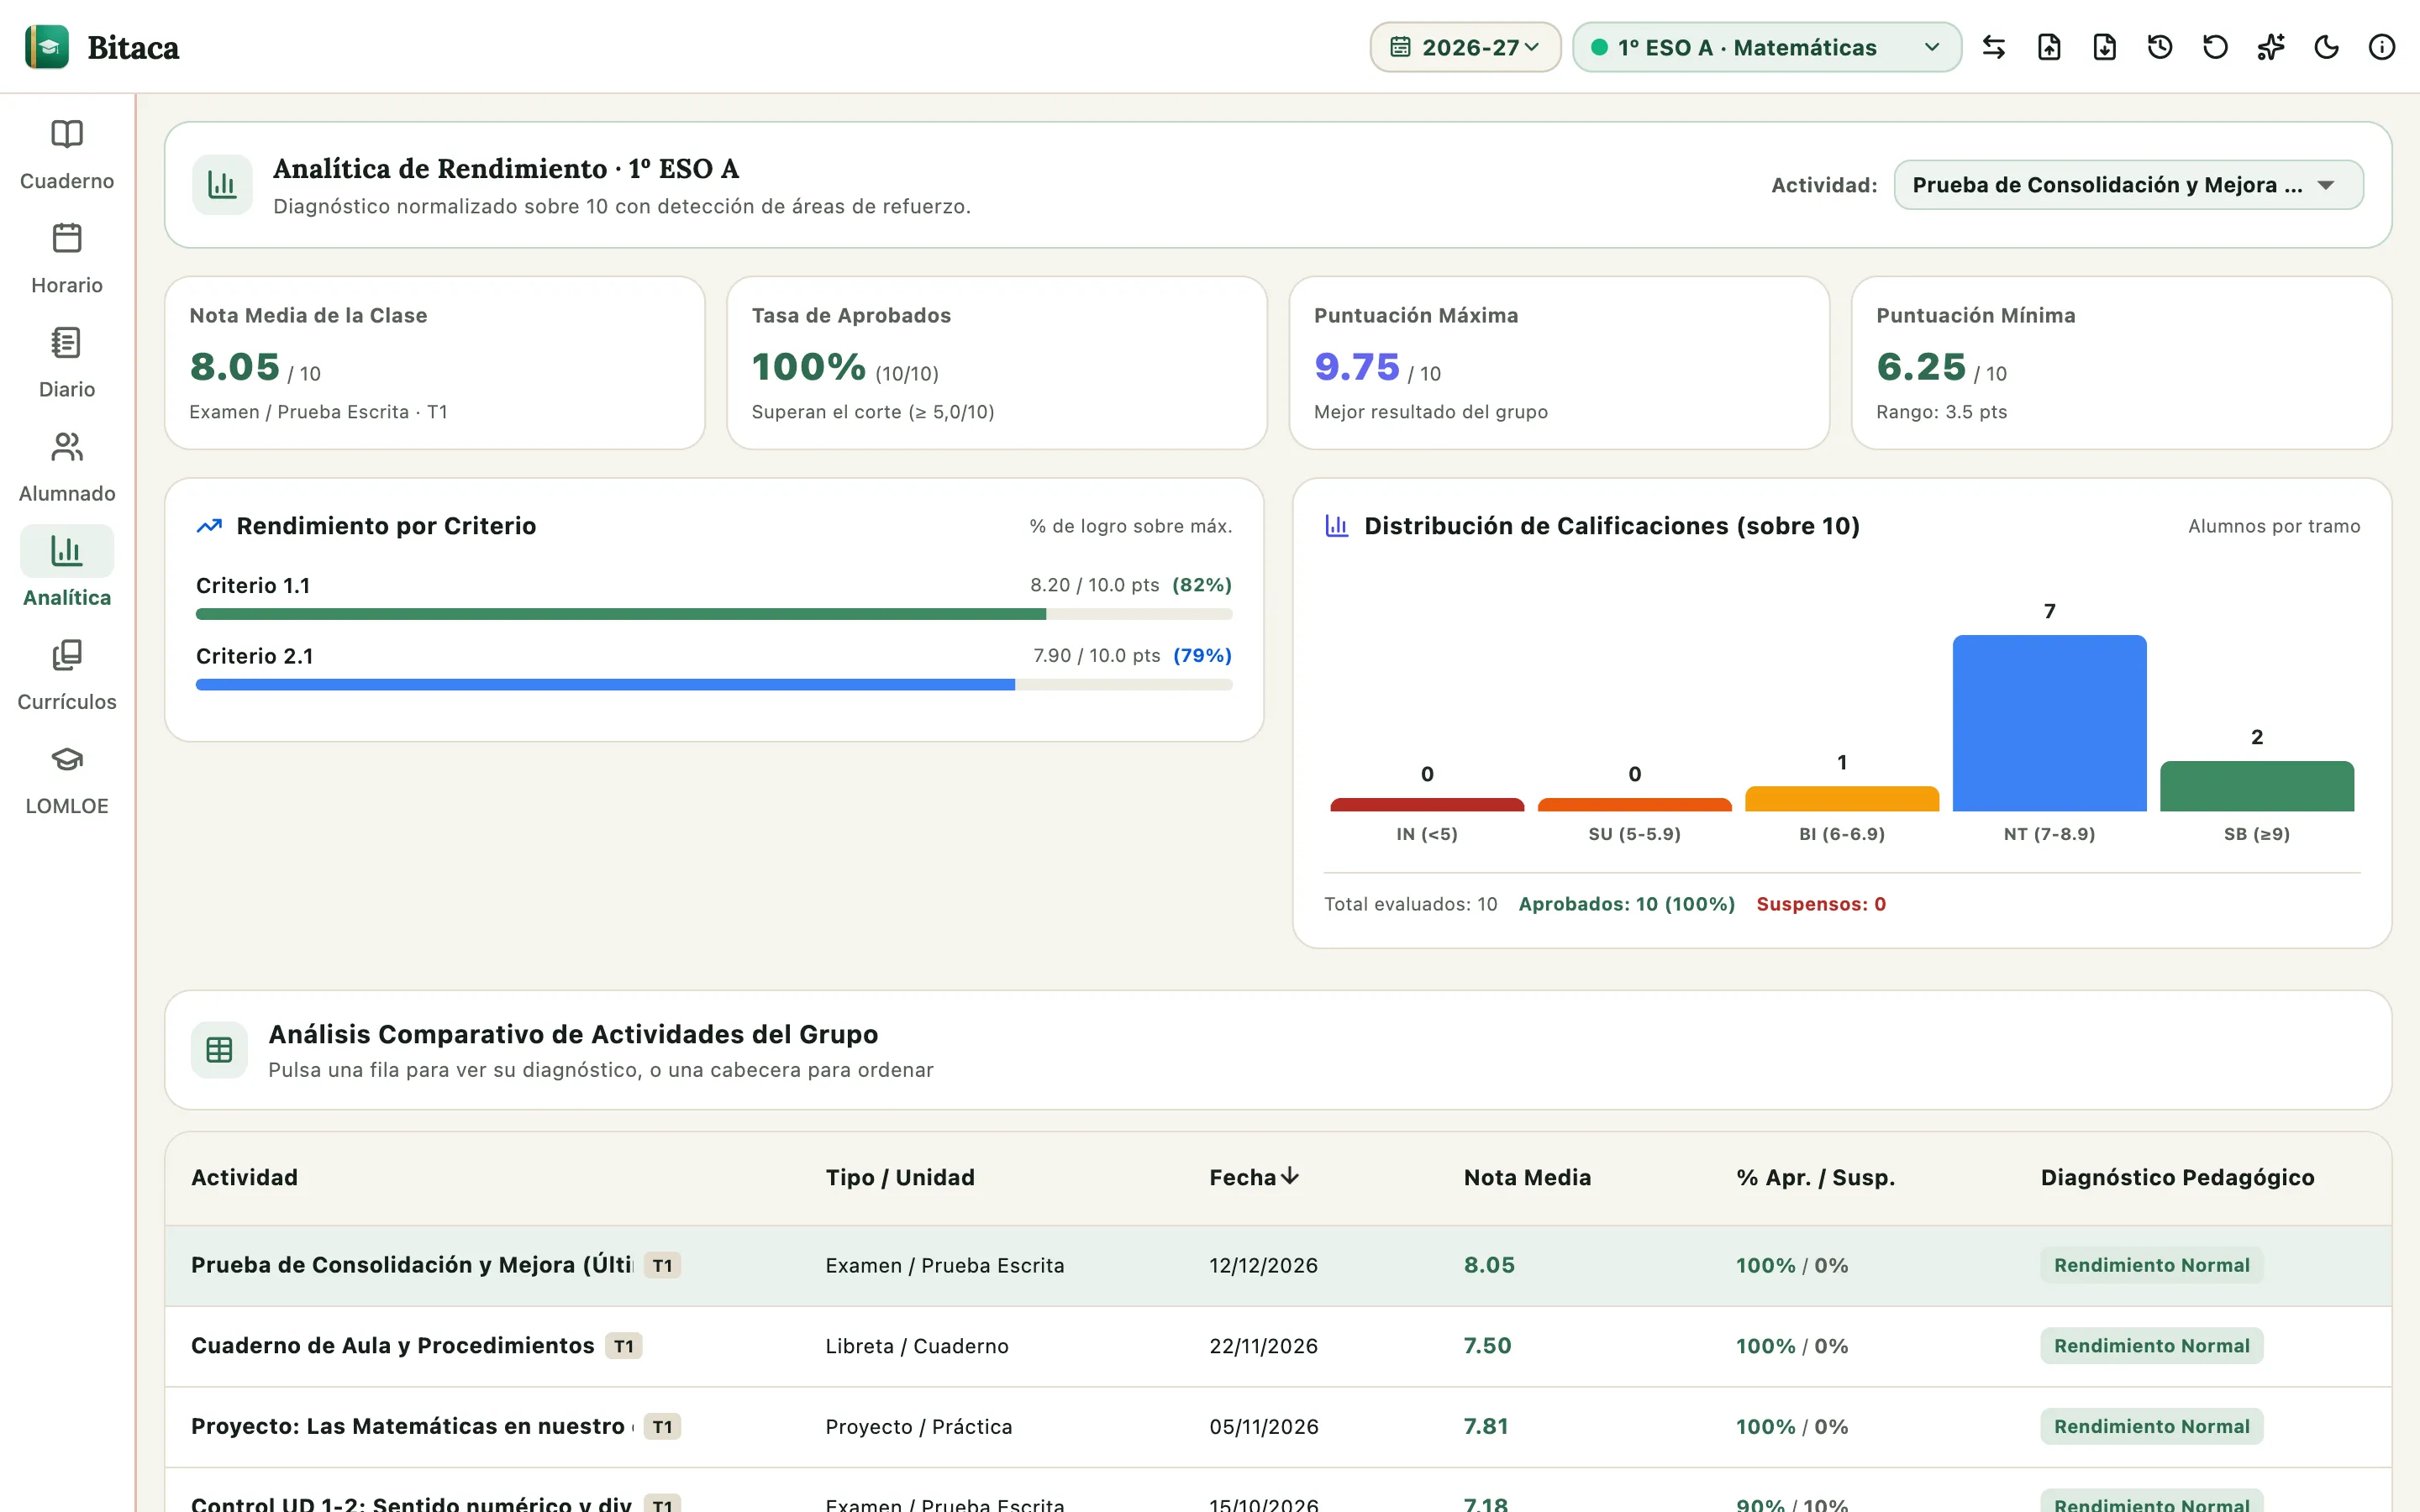2420x1512 pixels.
Task: Open the 1º ESO A · Matemáticas group dropdown
Action: (x=1766, y=47)
